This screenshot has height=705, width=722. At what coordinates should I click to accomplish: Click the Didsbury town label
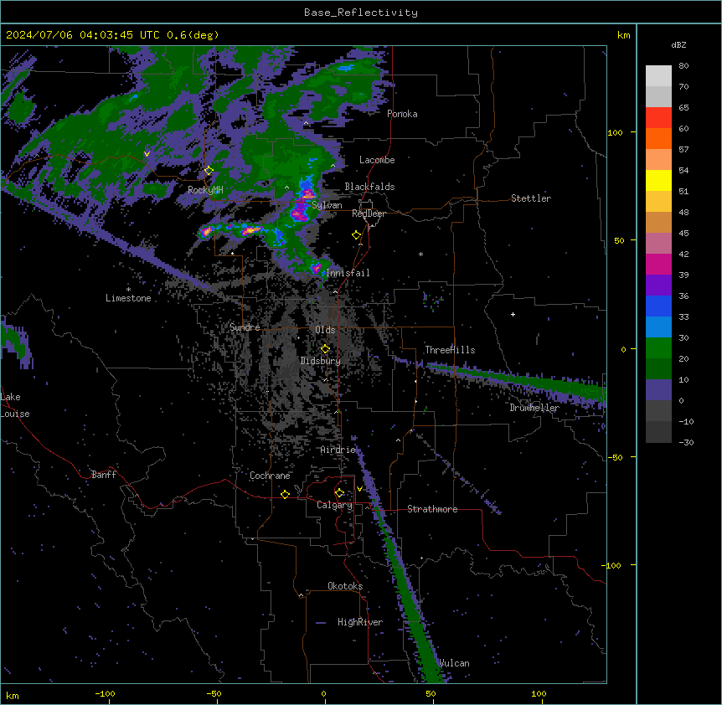pos(321,361)
